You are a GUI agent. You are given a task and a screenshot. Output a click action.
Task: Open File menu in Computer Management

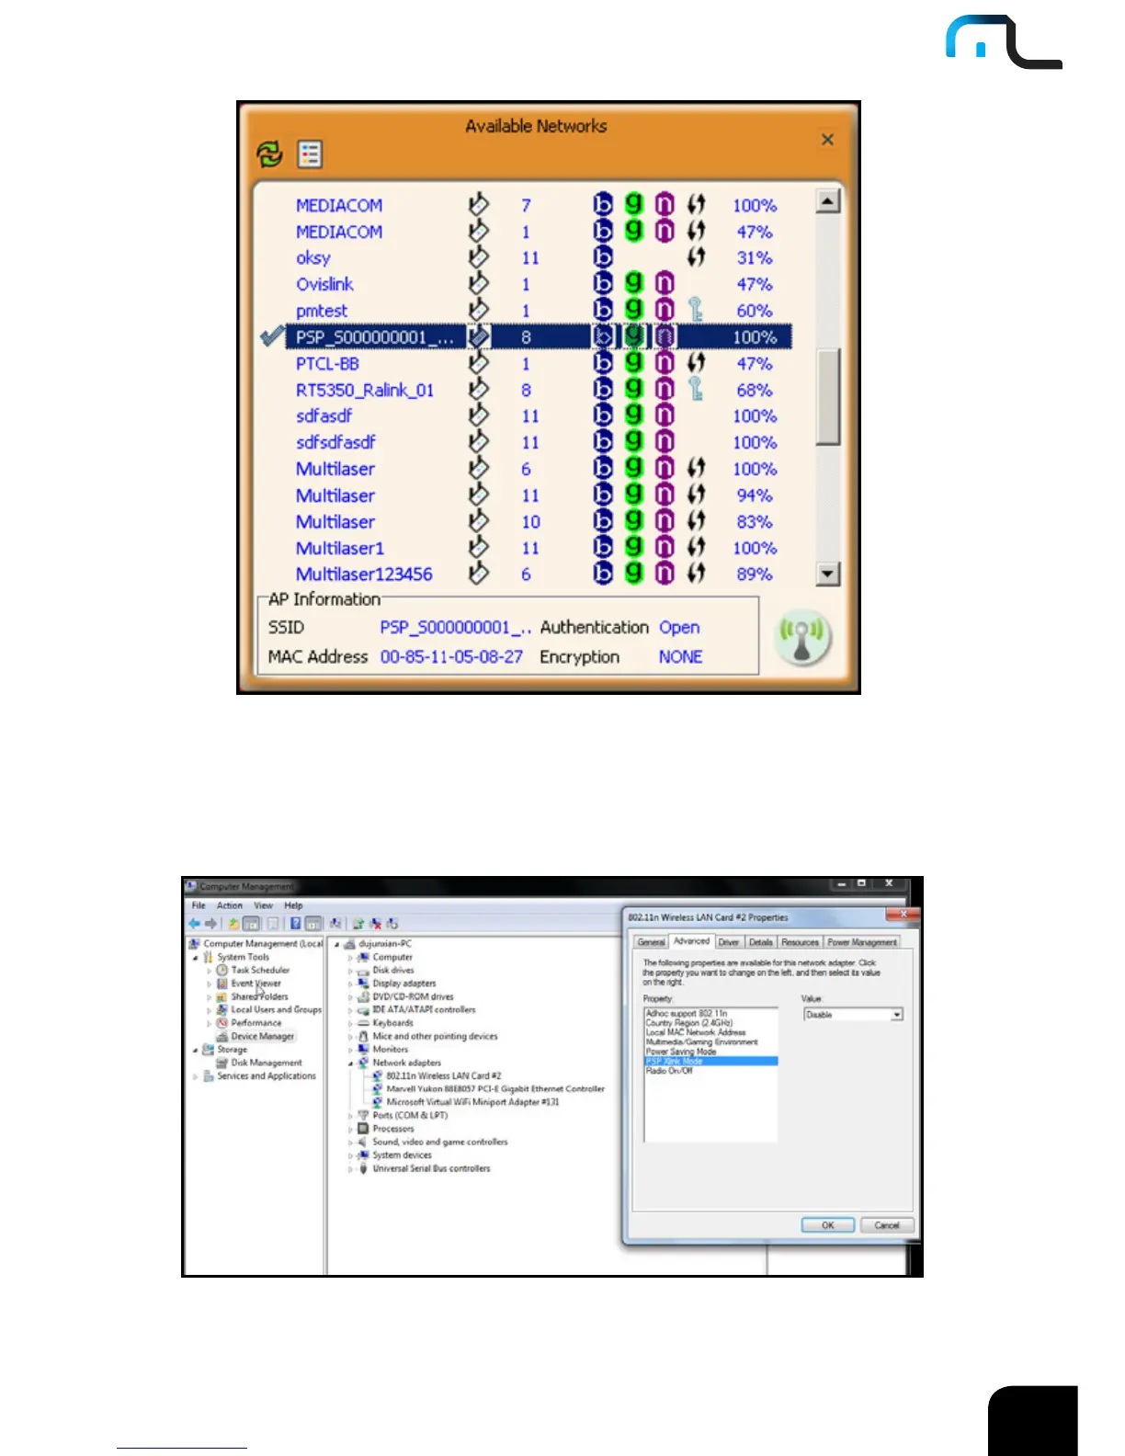pyautogui.click(x=199, y=905)
